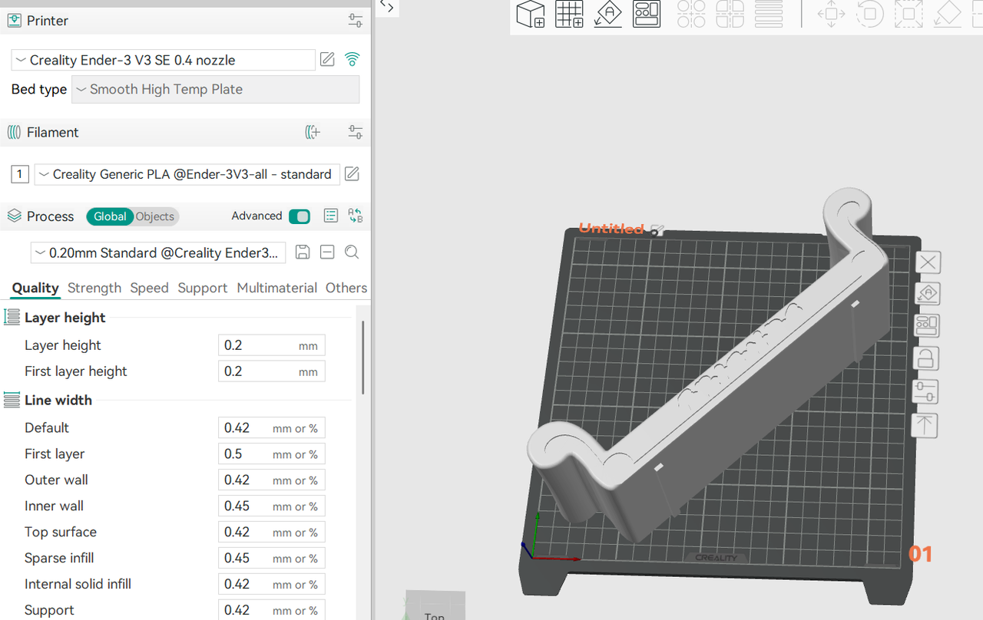
Task: Lock plate 01 with the padlock icon
Action: click(x=927, y=358)
